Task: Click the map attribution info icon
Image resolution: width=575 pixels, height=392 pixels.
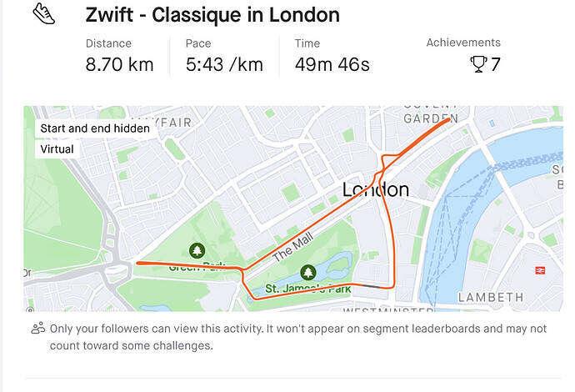Action: point(30,309)
